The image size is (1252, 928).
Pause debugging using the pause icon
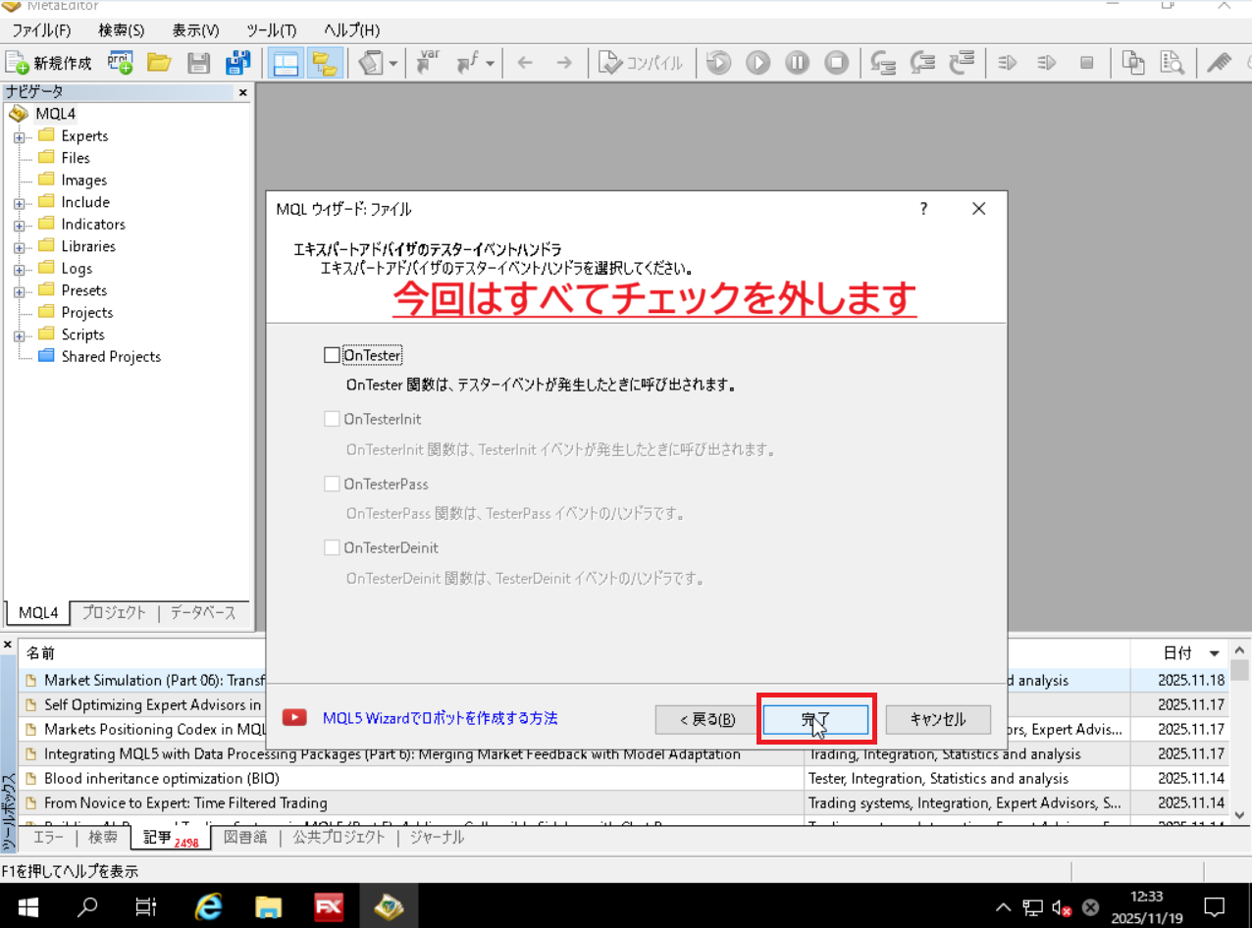point(797,62)
